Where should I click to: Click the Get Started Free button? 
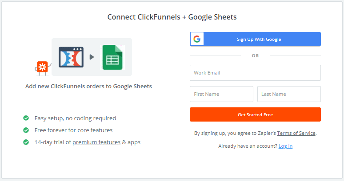click(255, 114)
